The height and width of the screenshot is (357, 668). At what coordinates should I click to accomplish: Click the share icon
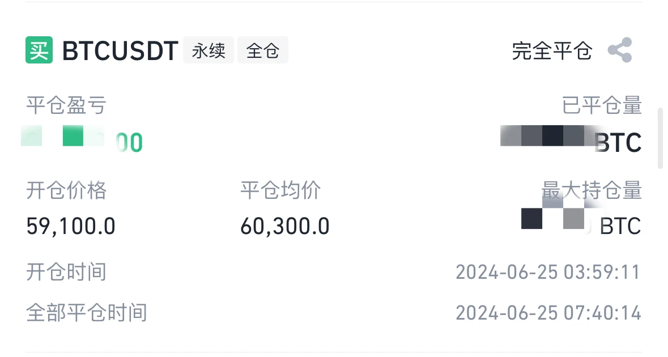619,50
